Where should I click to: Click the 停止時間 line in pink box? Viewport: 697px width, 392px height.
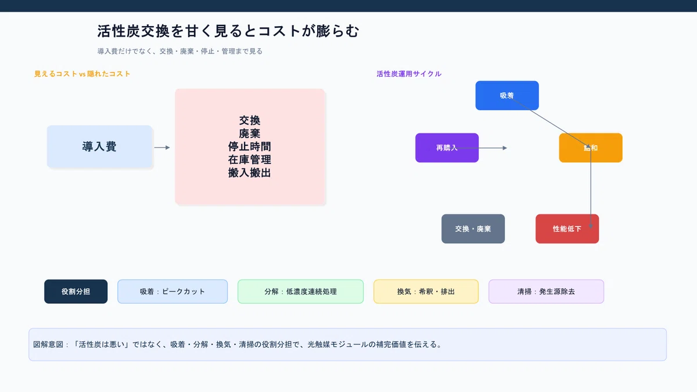click(x=250, y=146)
